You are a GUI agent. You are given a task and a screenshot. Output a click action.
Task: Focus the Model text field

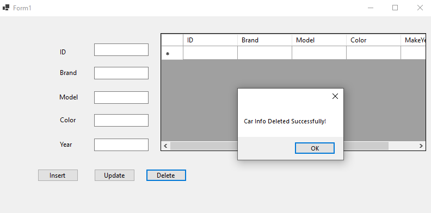[121, 97]
